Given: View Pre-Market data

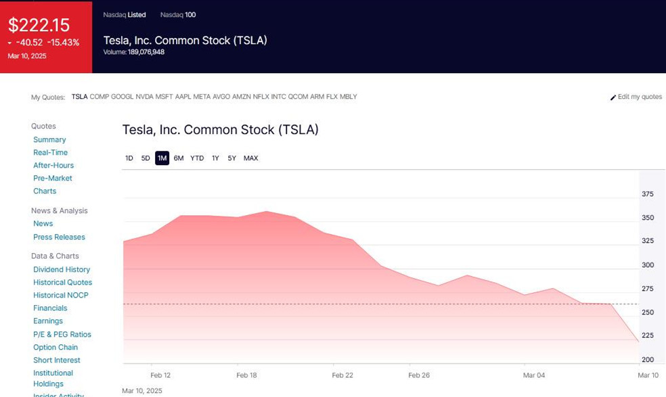Looking at the screenshot, I should (x=53, y=179).
